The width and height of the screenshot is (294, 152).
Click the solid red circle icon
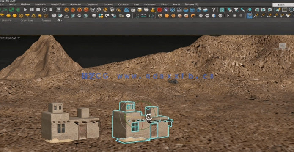point(159,10)
